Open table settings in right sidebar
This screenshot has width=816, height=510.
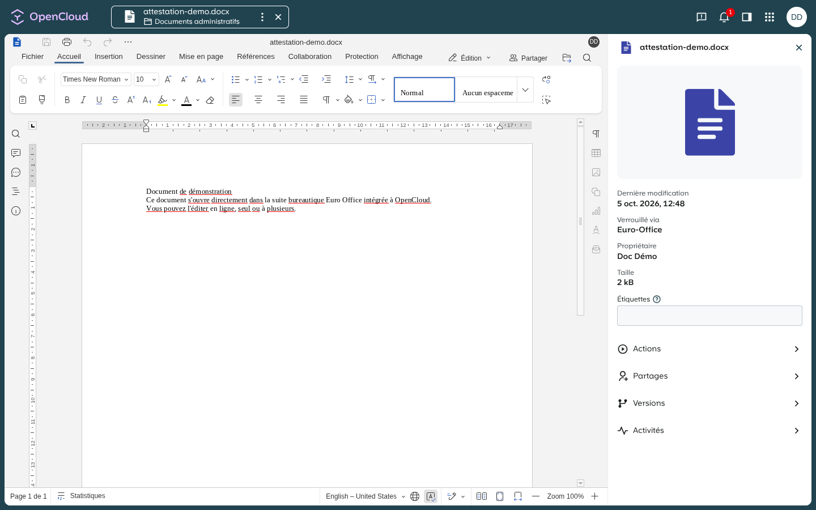pos(596,153)
